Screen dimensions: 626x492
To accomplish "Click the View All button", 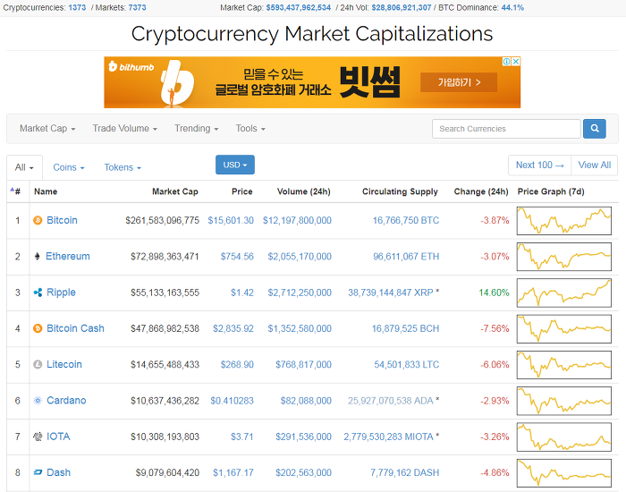I will pos(595,165).
